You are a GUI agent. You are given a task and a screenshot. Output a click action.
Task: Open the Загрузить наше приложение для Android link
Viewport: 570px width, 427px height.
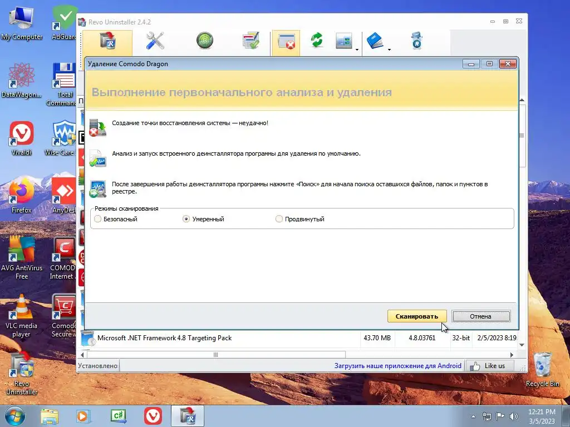coord(397,366)
